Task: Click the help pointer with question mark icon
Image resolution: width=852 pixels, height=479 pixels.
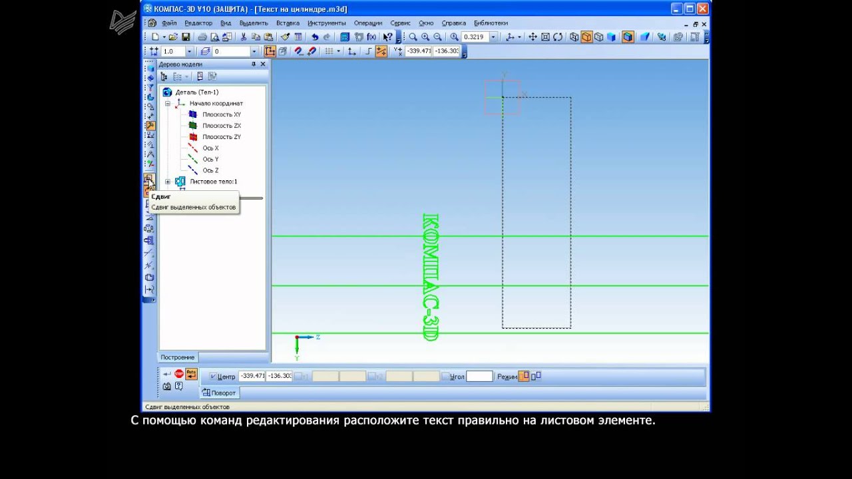Action: pos(387,37)
